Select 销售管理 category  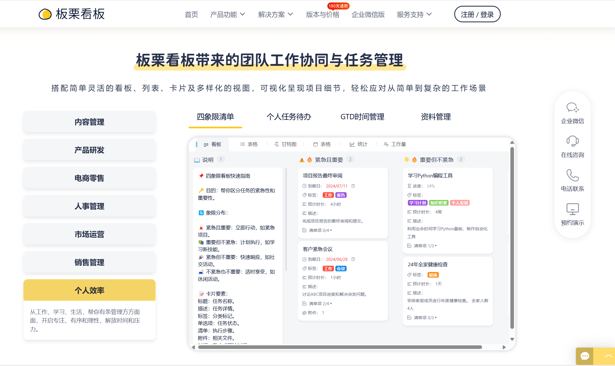[89, 262]
